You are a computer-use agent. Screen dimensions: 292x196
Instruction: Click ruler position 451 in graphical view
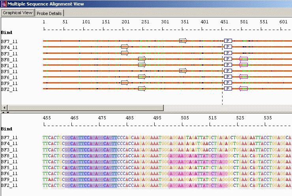point(224,22)
